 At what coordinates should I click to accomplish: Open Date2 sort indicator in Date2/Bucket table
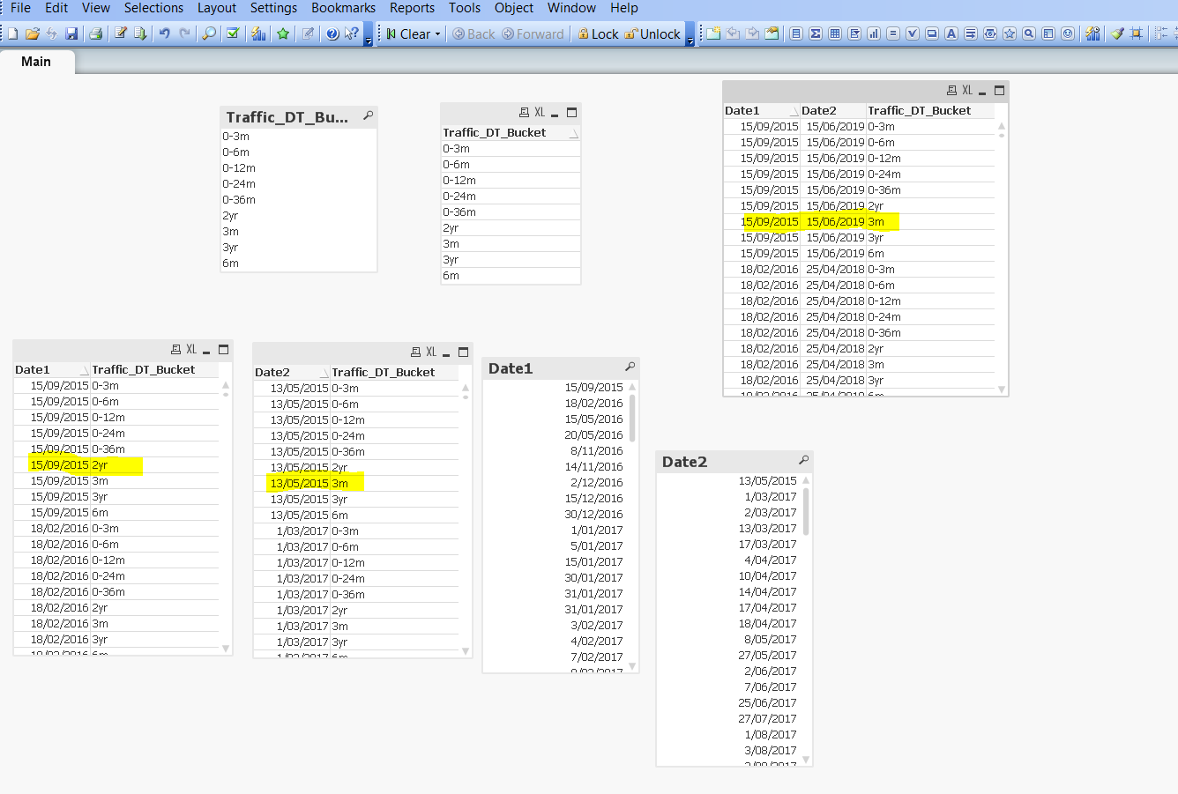coord(324,374)
